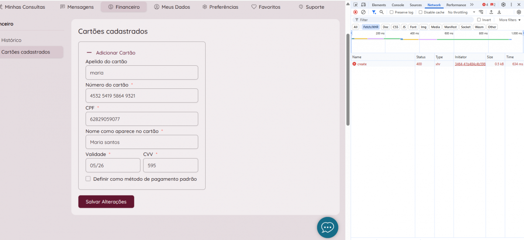Check Definir como método de pagamento padrão

coord(88,179)
